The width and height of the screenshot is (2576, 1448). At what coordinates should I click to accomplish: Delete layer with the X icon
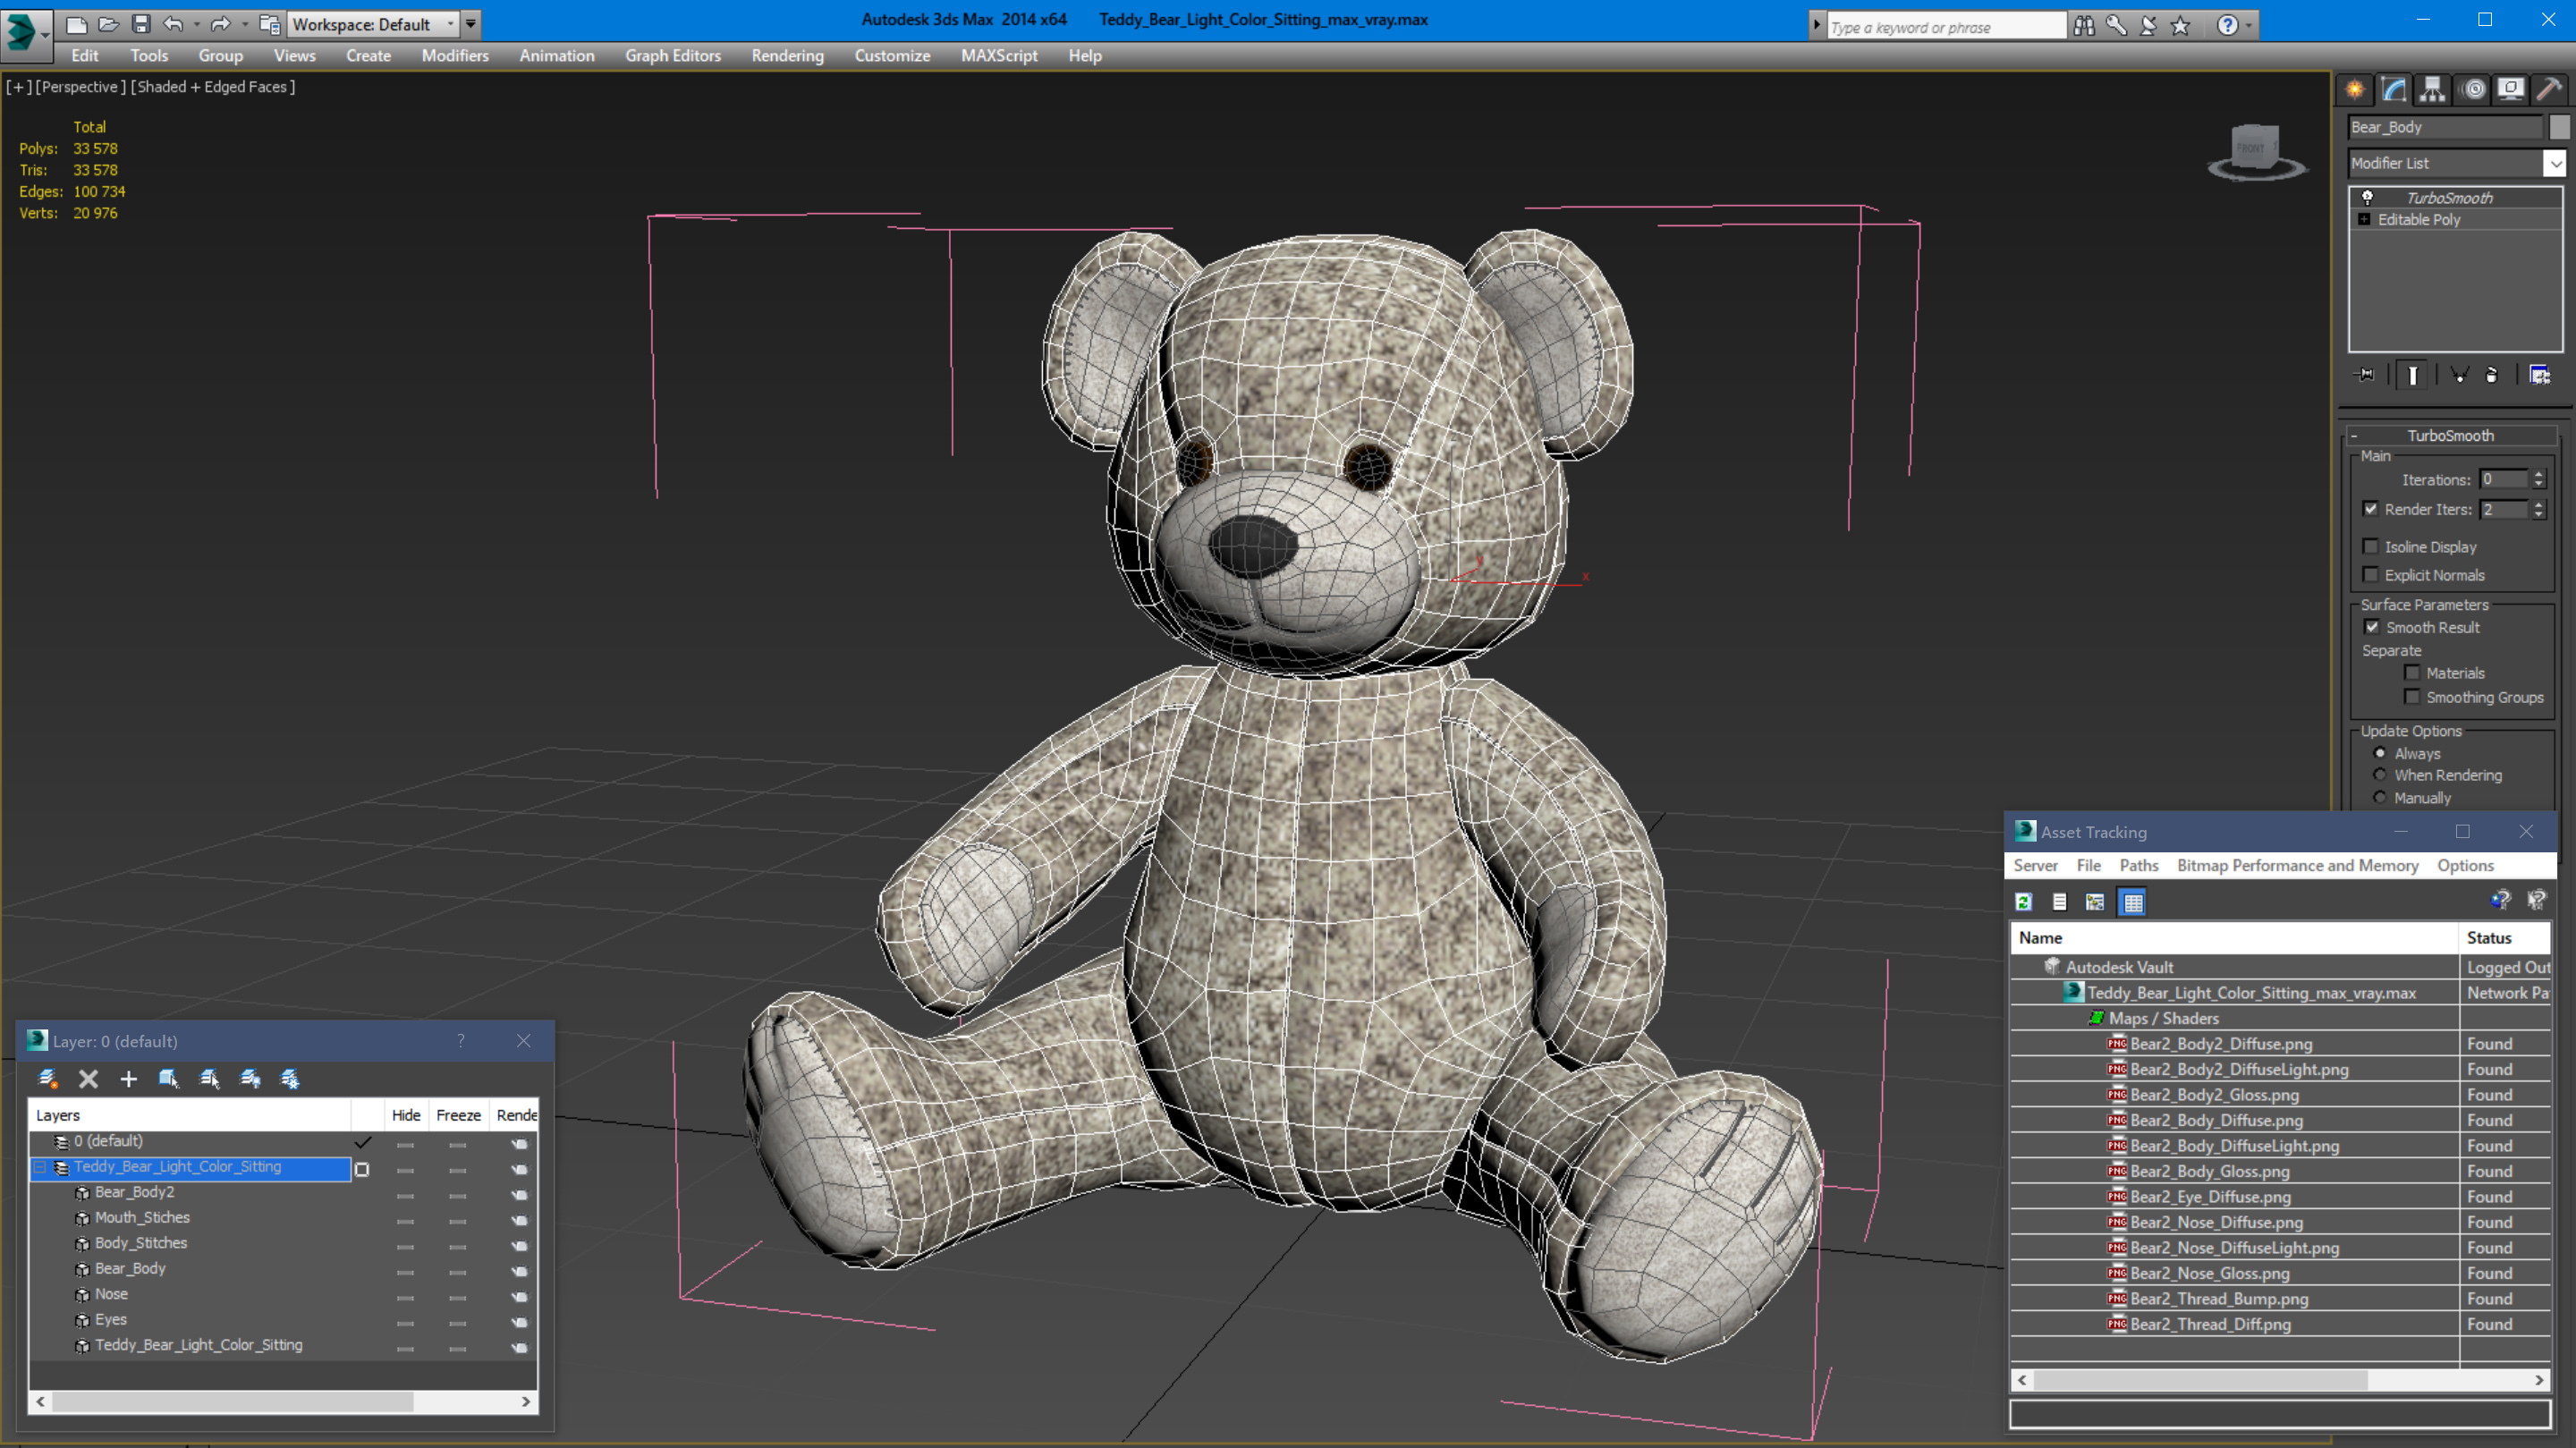pyautogui.click(x=88, y=1078)
